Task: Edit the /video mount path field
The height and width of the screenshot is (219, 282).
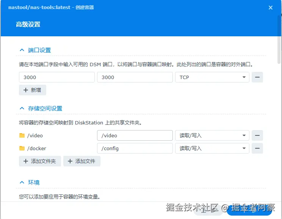Action: (x=135, y=135)
